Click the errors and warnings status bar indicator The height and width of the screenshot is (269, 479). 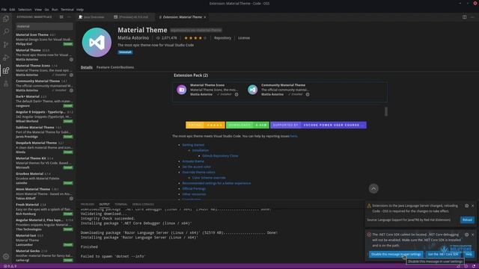pos(10,266)
